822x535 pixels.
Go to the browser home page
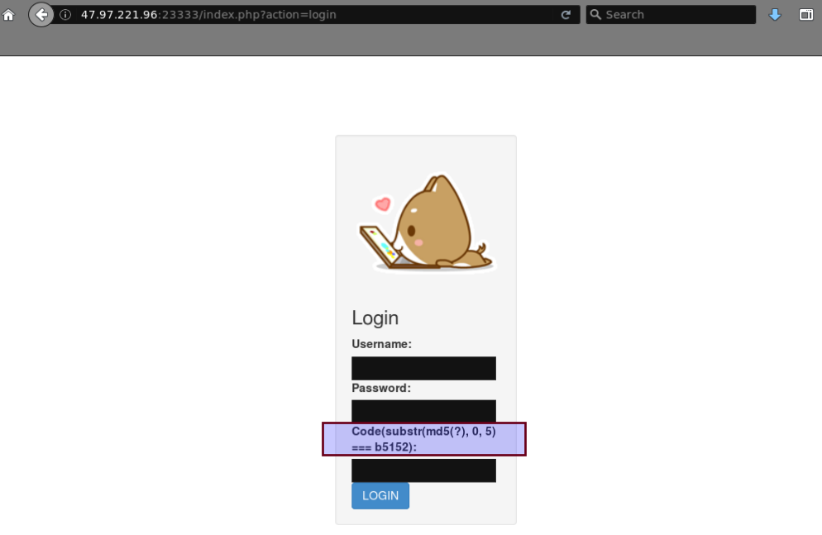tap(8, 15)
